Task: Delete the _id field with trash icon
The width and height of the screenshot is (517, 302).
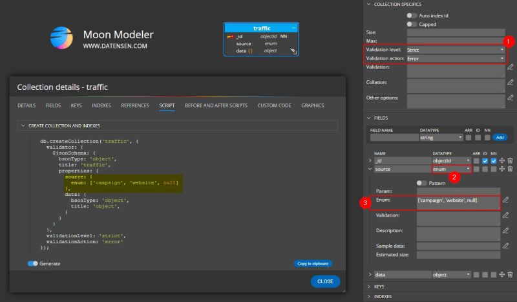Action: coord(510,160)
